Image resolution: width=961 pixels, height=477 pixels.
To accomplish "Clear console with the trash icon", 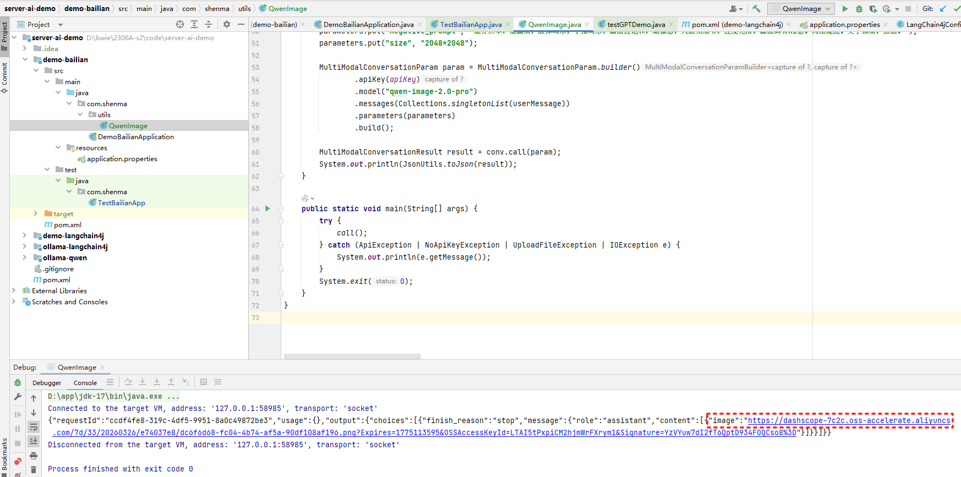I will [x=34, y=469].
